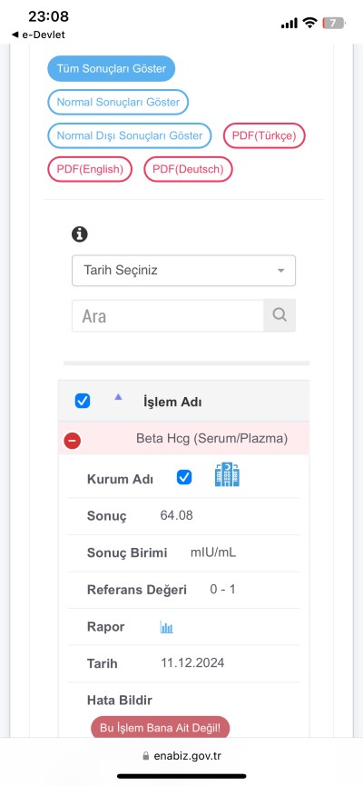This screenshot has height=786, width=363.
Task: Click the info circle icon
Action: (x=80, y=234)
